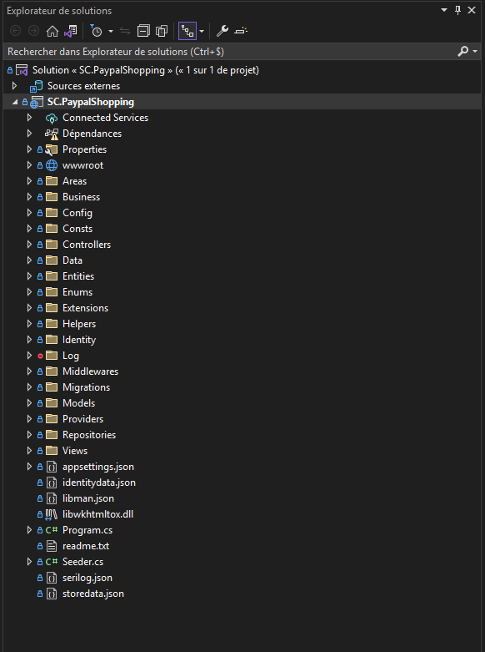Click the pending changes filter clock icon
The image size is (485, 652).
tap(96, 31)
